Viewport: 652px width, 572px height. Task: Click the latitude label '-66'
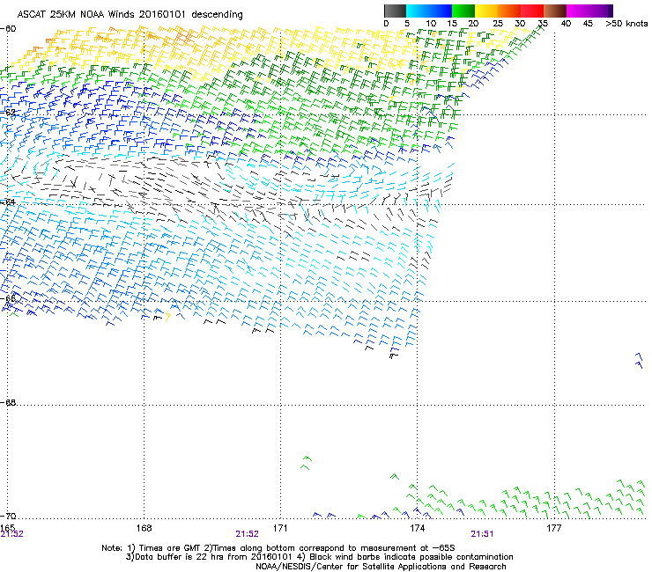[x=8, y=298]
